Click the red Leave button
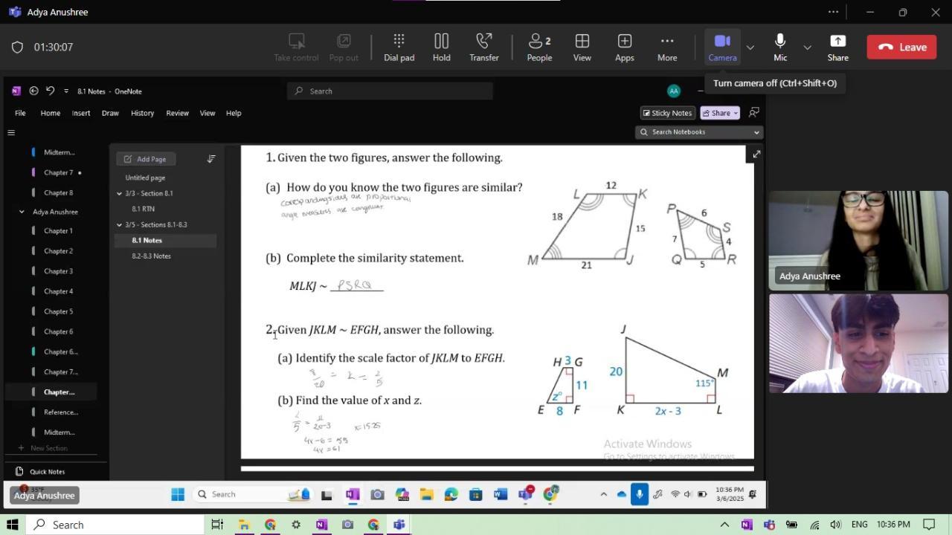The width and height of the screenshot is (952, 535). (903, 47)
